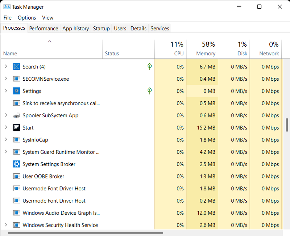Viewport: 290px width, 236px height.
Task: Click the 4.2 MB System Guard memory value
Action: [x=207, y=152]
